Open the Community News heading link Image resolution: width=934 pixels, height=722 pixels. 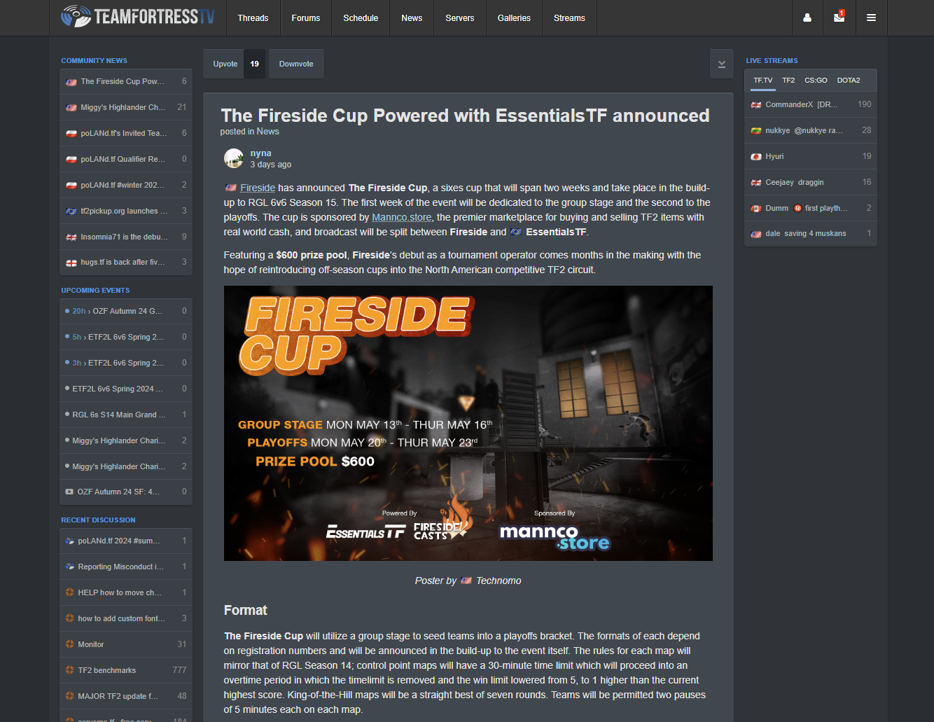click(x=94, y=61)
